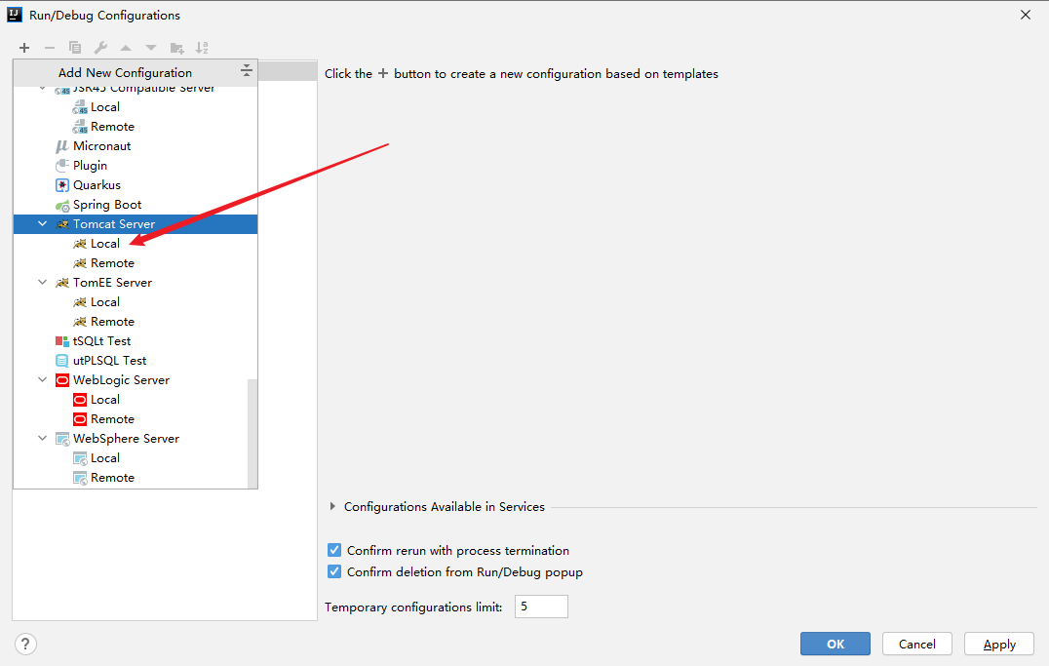Viewport: 1049px width, 666px height.
Task: Select the WebSphere Server label
Action: [x=126, y=439]
